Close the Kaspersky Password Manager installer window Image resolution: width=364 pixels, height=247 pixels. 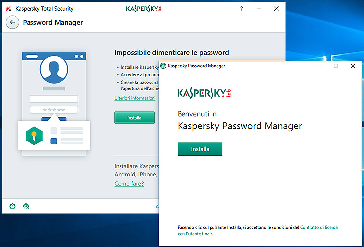[x=353, y=66]
